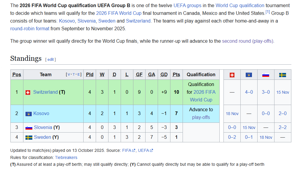Open the E edit template link
Image resolution: width=297 pixels, height=172 pixels.
[79, 75]
